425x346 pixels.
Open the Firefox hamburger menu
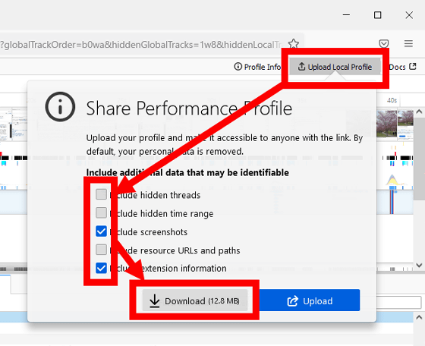[x=408, y=43]
